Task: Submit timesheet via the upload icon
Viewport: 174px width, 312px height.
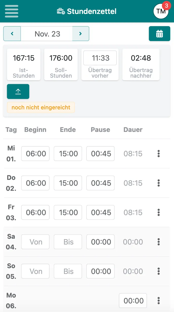Action: pyautogui.click(x=18, y=91)
